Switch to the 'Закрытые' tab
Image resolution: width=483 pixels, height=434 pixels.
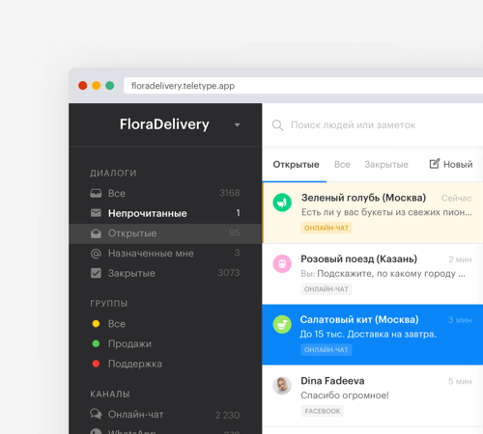click(x=386, y=165)
